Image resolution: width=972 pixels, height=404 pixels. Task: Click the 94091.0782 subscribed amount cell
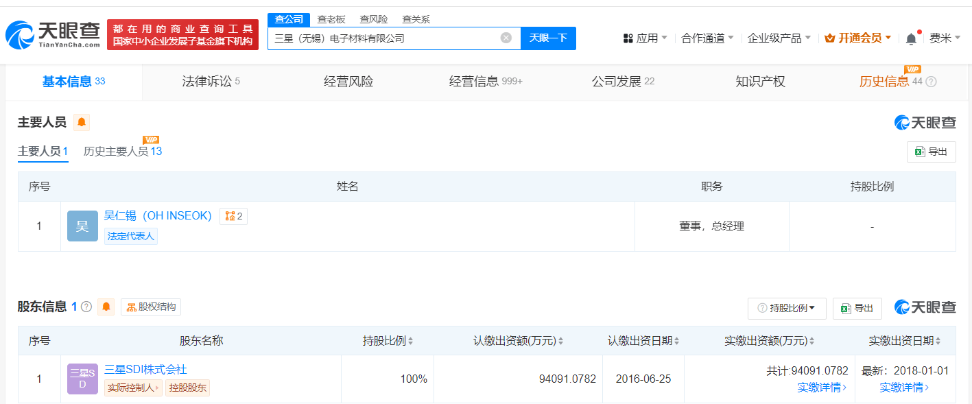coord(518,379)
